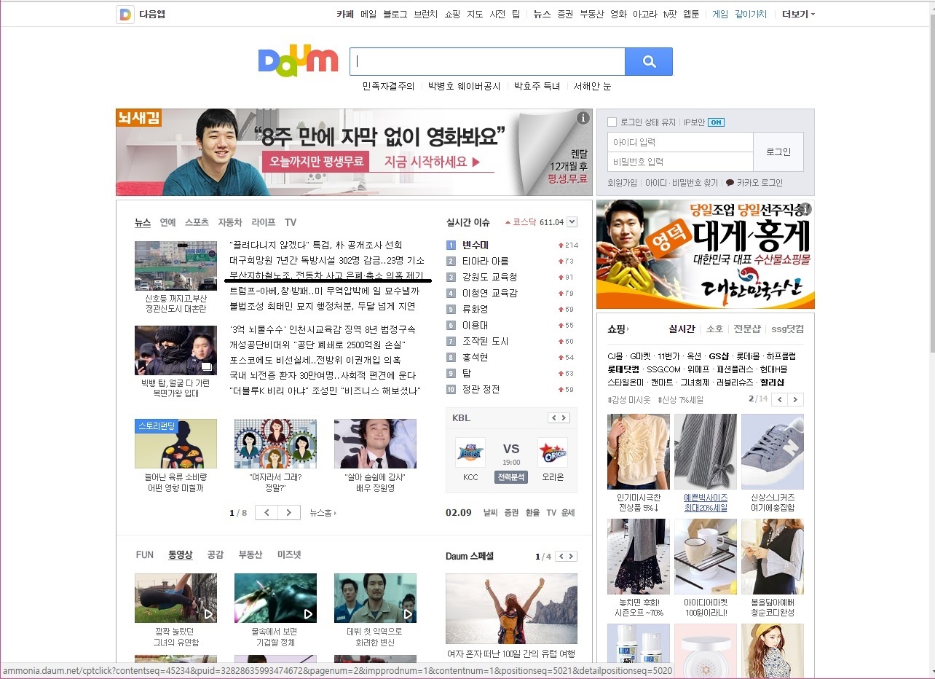This screenshot has width=935, height=679.
Task: Click the 아이디 입력 field
Action: coord(679,142)
